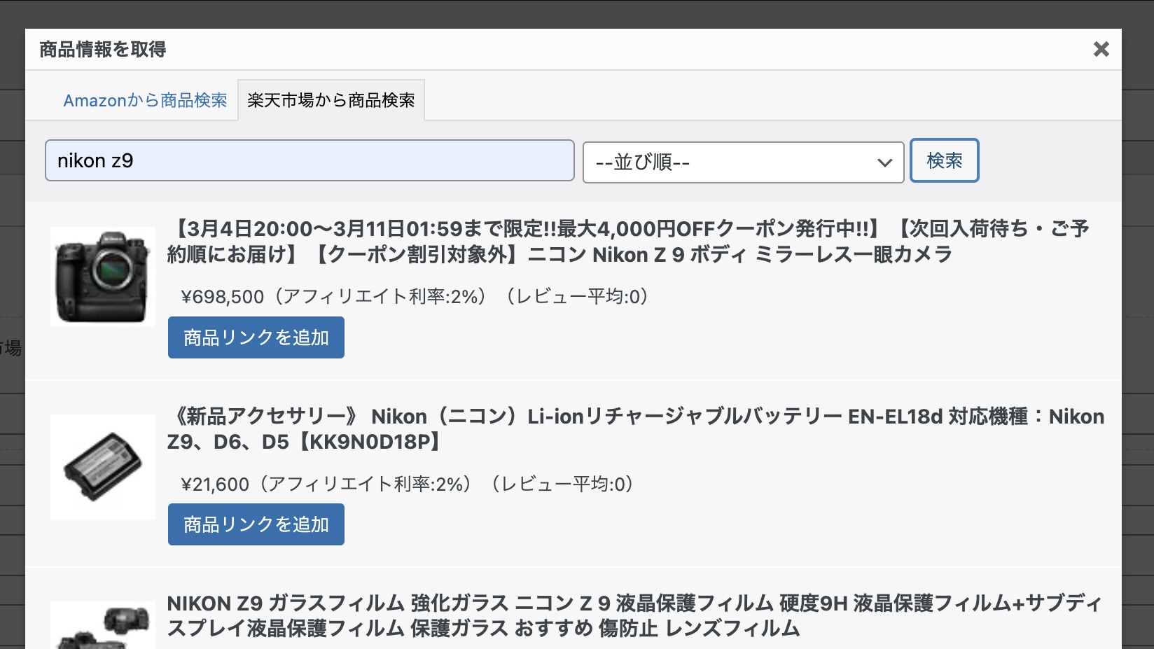Screen dimensions: 1154x649
Task: Click the ¥21,600 price line
Action: coord(408,484)
